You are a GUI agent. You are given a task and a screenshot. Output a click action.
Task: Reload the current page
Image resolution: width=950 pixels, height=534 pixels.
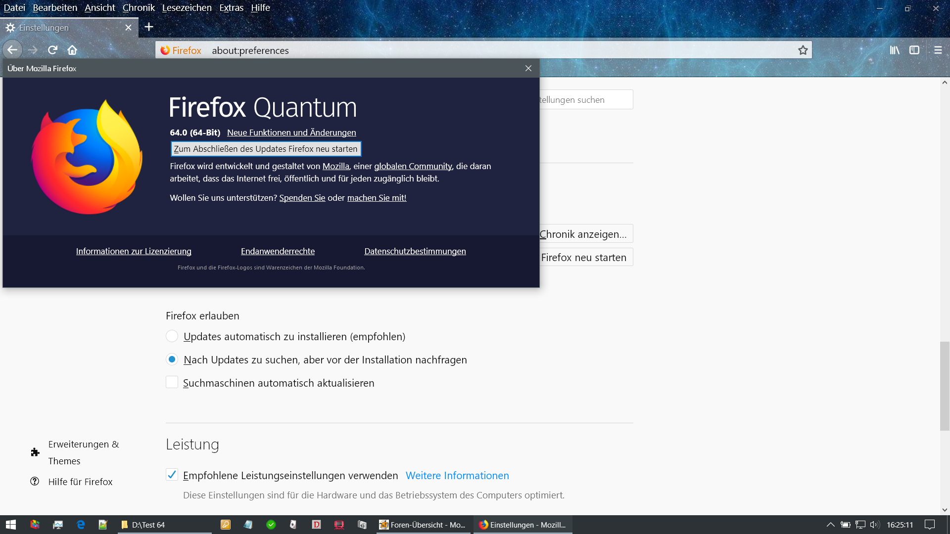coord(52,50)
